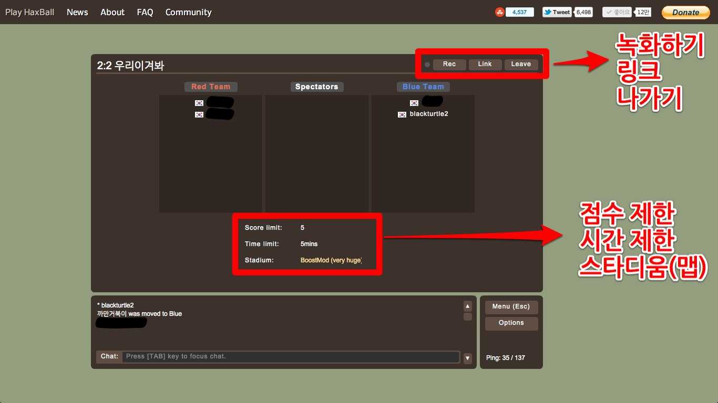
Task: Click the '* blackturtle2' chat message
Action: tap(116, 305)
